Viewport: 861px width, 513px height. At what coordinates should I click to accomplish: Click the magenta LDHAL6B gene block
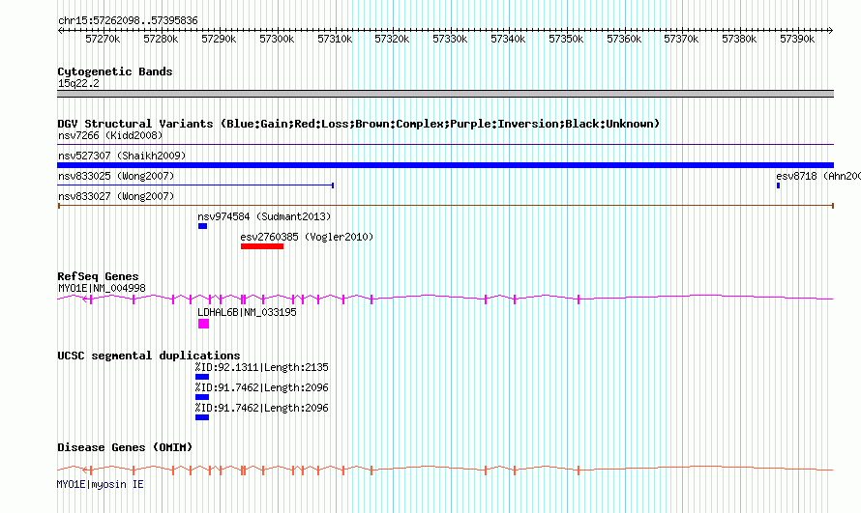[203, 324]
